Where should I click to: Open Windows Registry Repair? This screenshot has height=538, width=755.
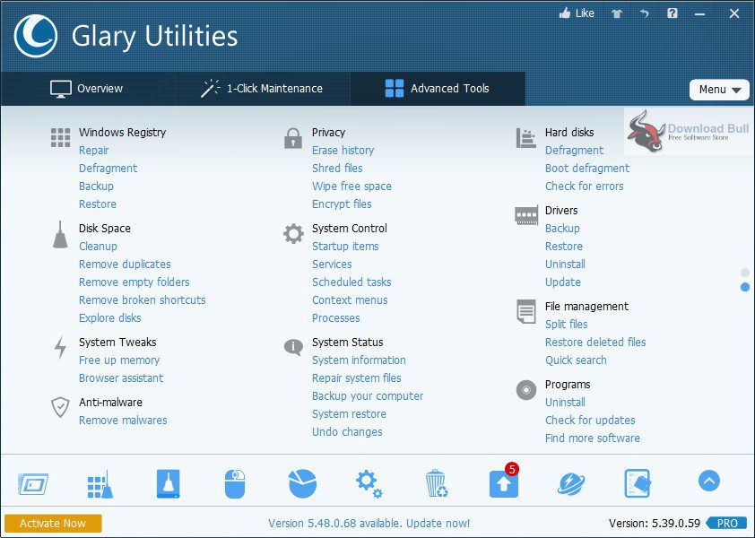[x=94, y=151]
